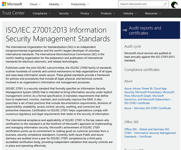The width and height of the screenshot is (181, 150).
Task: Click the Audit reports and certificates header
Action: [x=150, y=30]
